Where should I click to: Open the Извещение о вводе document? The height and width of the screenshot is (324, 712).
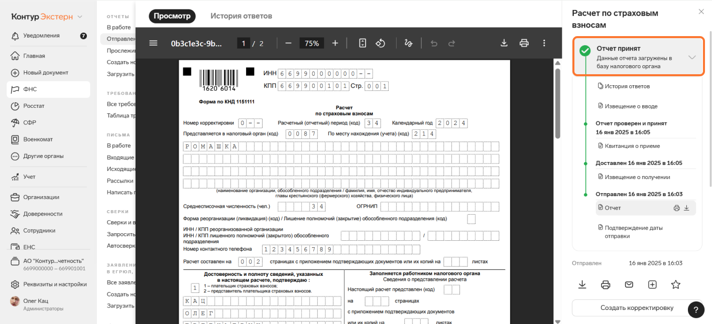[627, 106]
